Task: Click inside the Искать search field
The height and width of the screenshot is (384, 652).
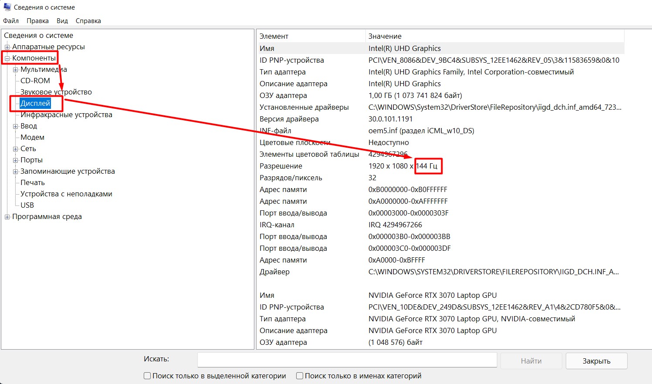Action: click(347, 360)
